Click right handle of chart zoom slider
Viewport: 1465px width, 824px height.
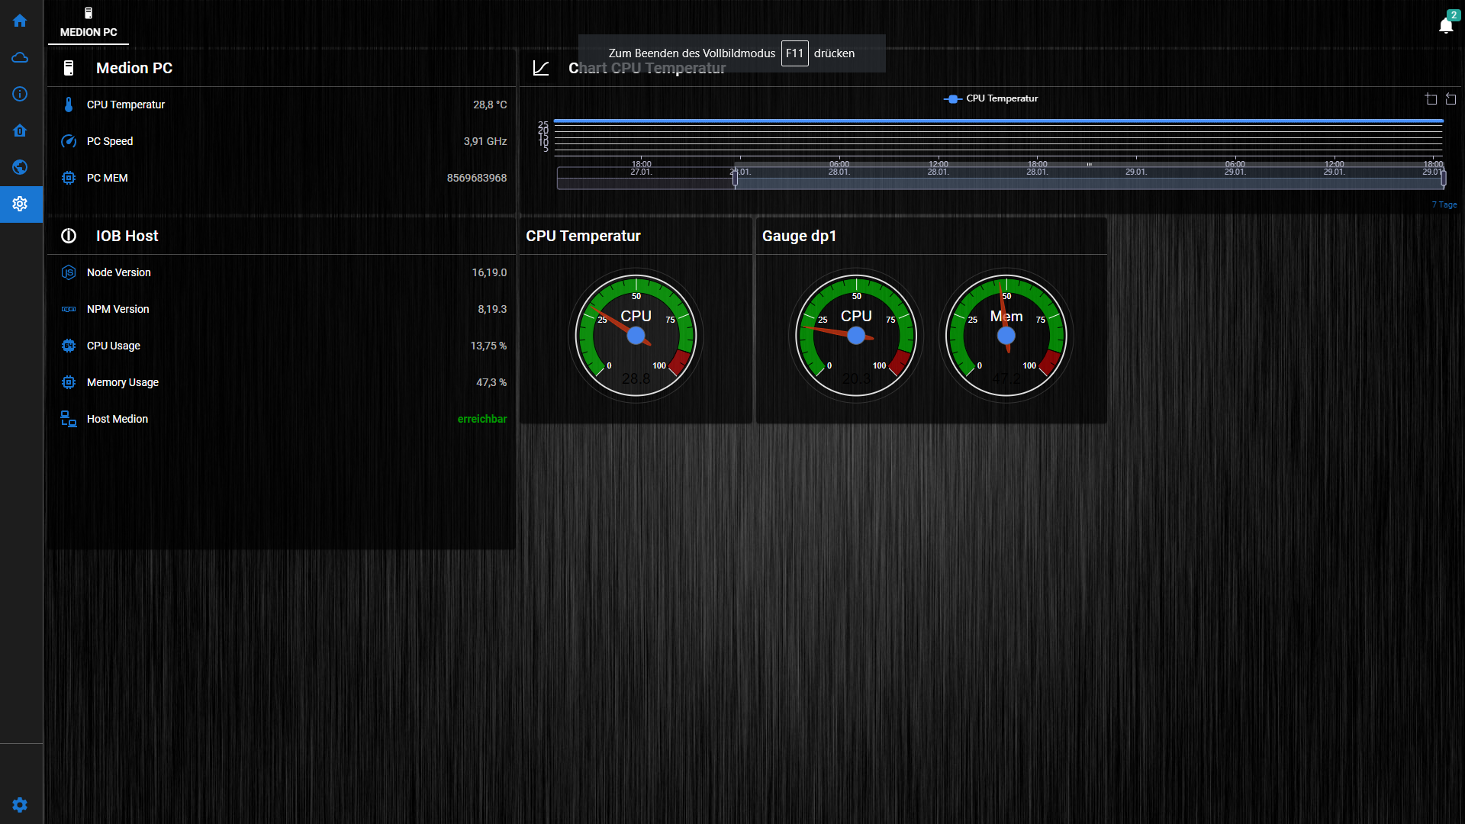(1443, 179)
